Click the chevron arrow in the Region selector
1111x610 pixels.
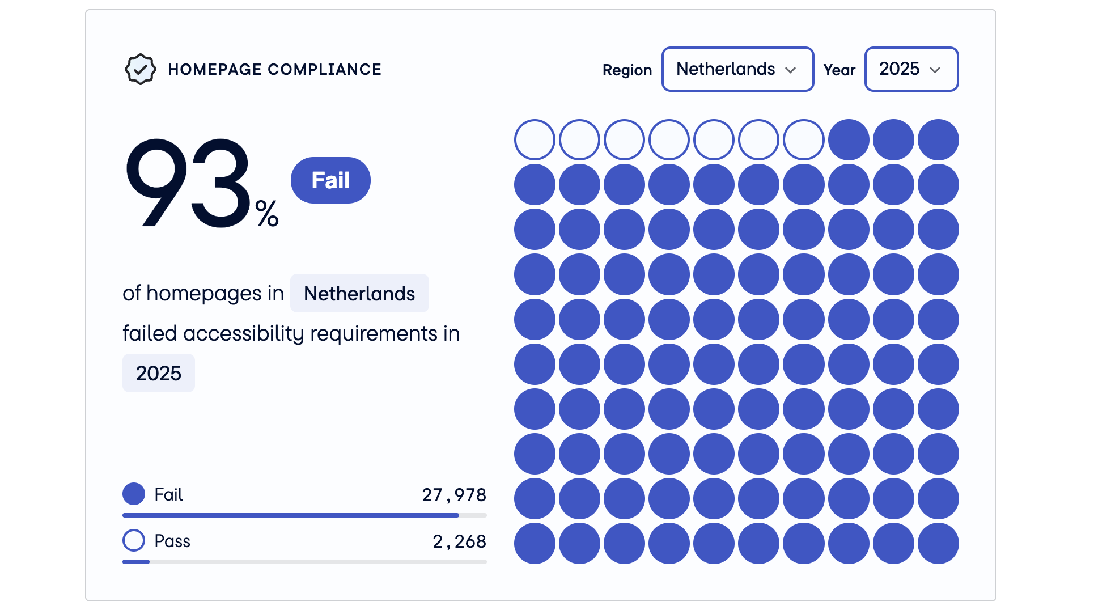[x=791, y=70]
